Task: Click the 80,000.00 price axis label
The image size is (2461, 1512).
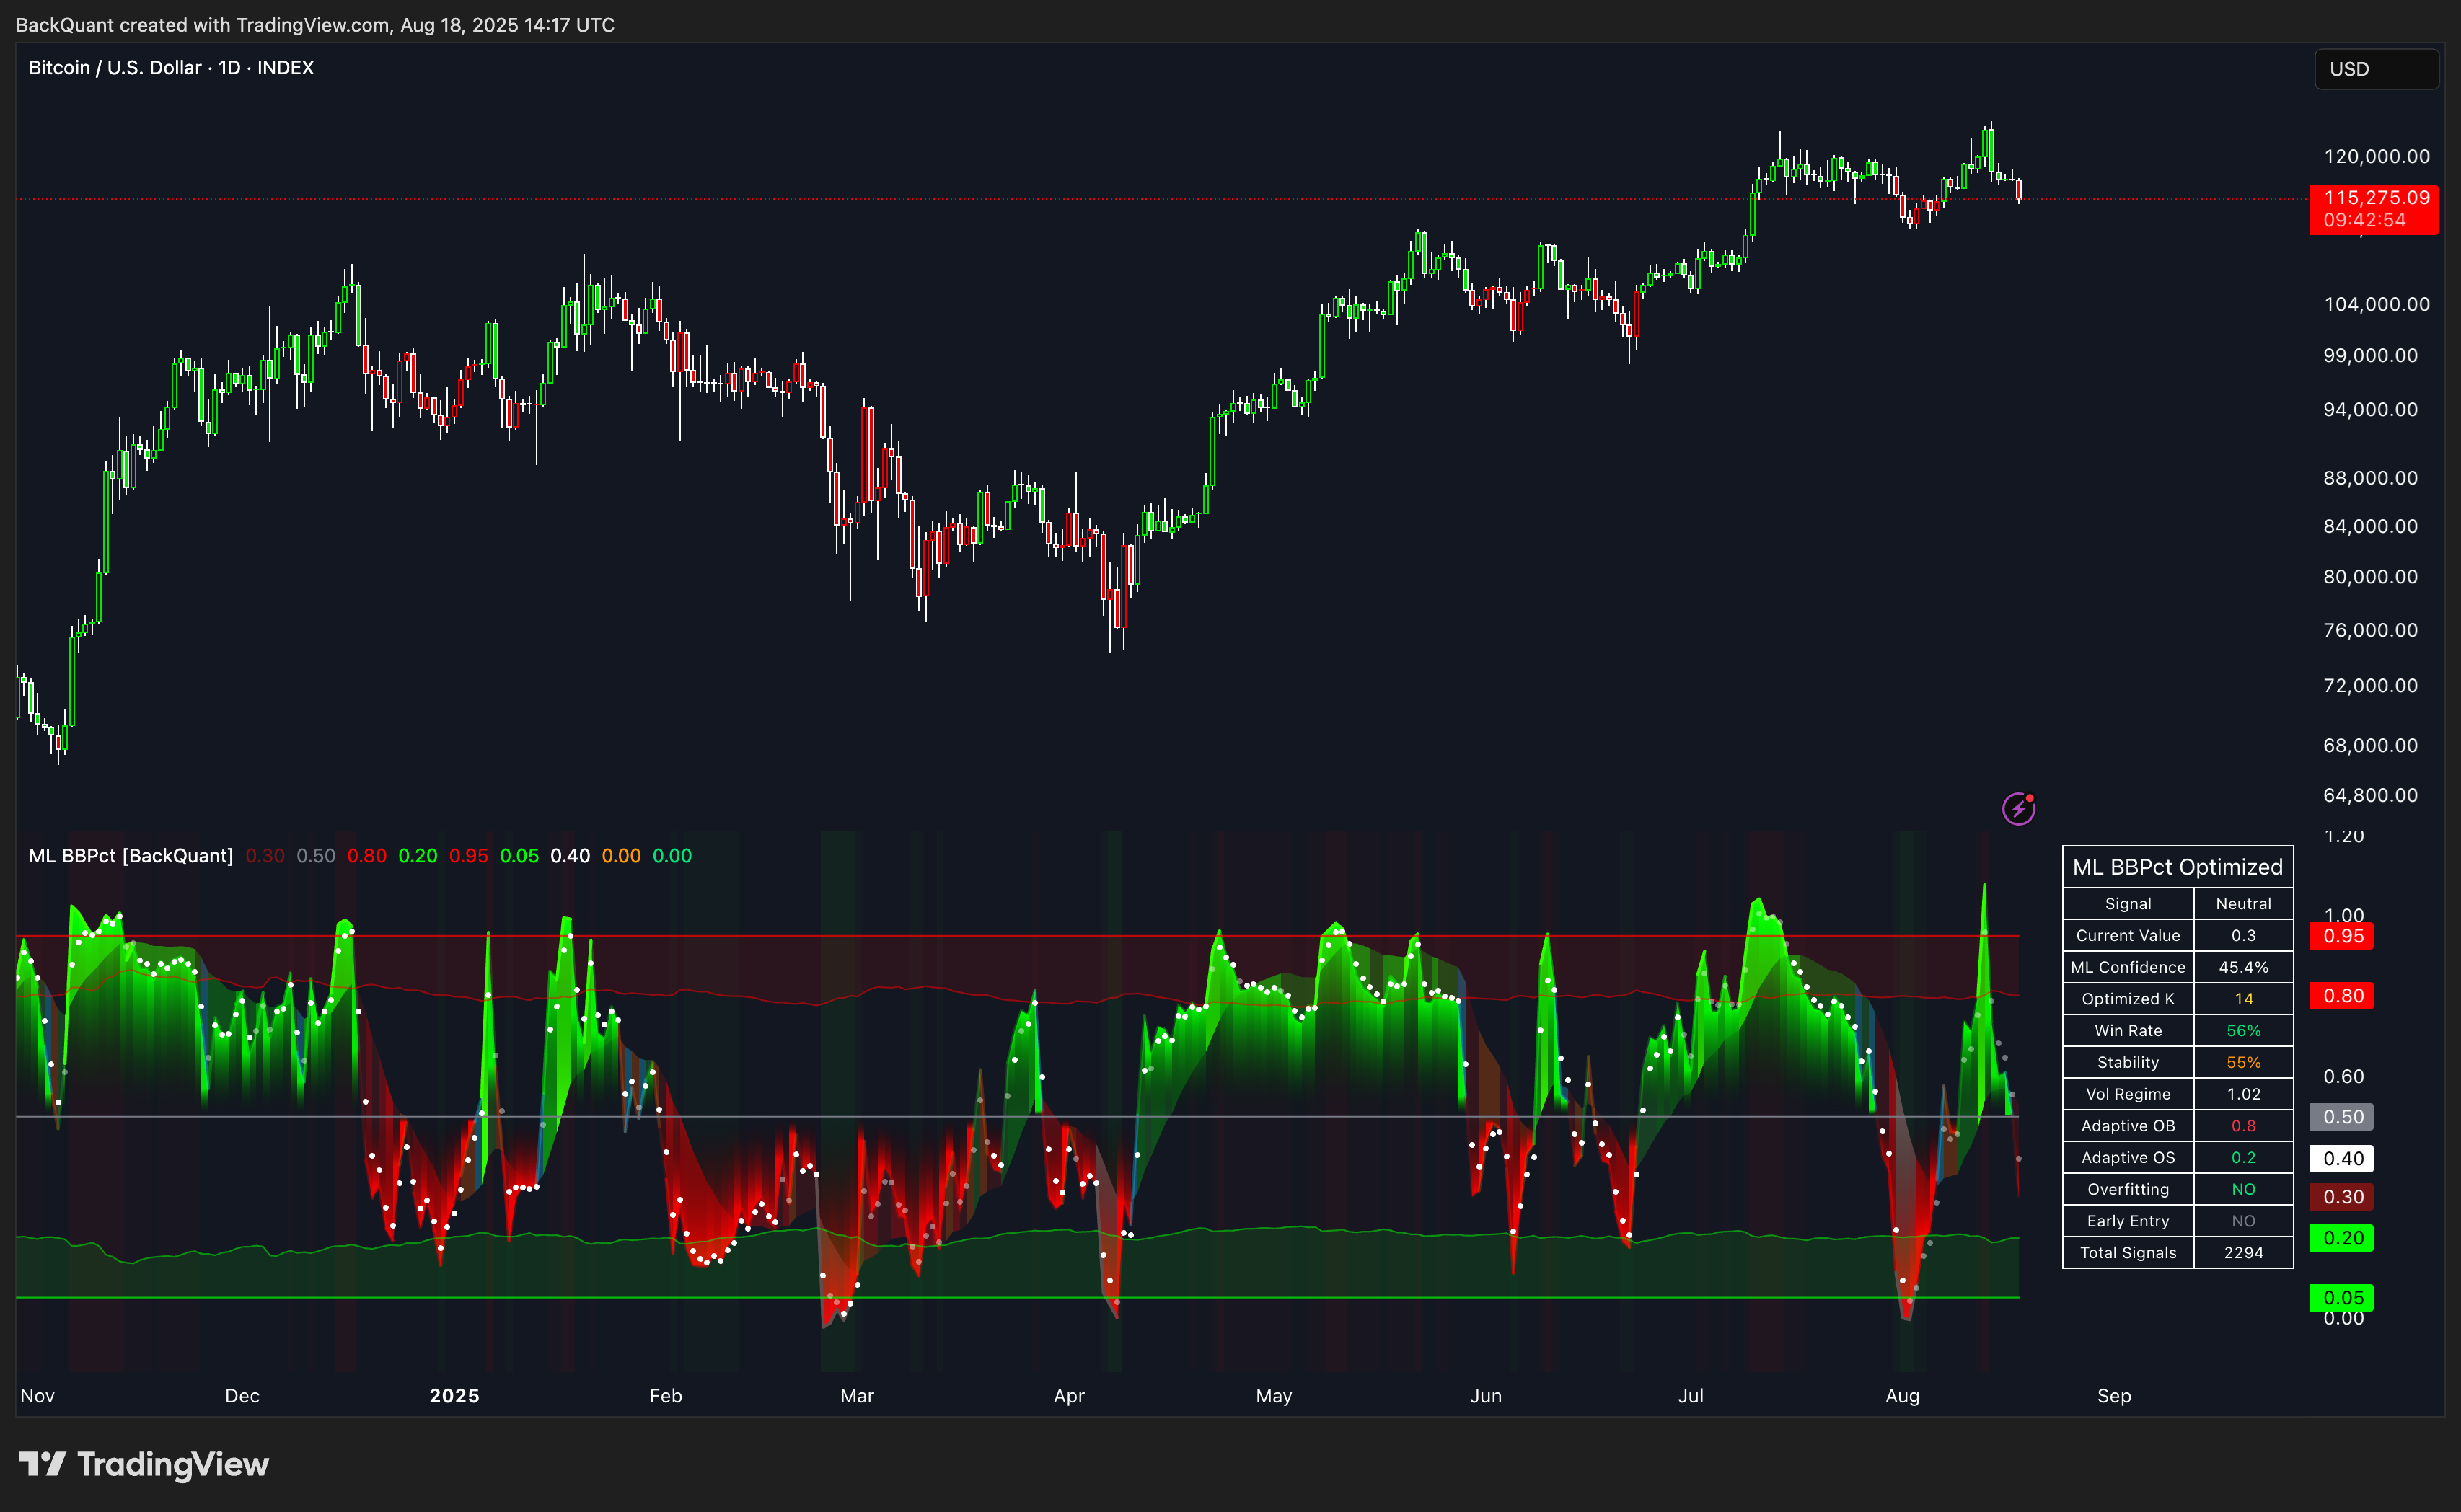Action: 2370,577
